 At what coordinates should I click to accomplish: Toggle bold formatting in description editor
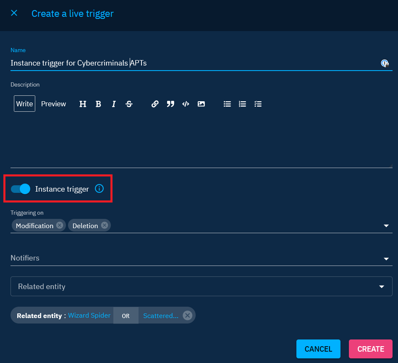tap(98, 104)
